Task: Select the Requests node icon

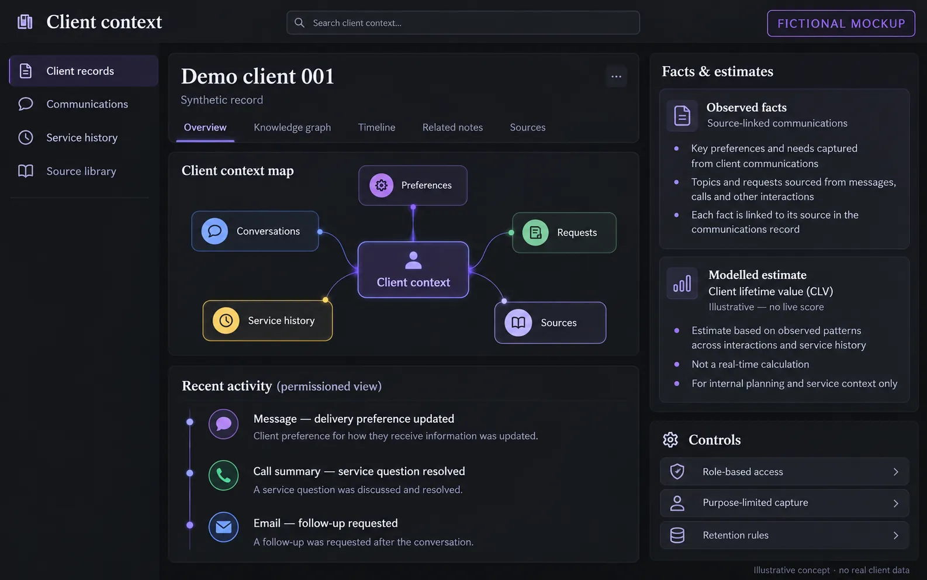Action: click(x=535, y=233)
